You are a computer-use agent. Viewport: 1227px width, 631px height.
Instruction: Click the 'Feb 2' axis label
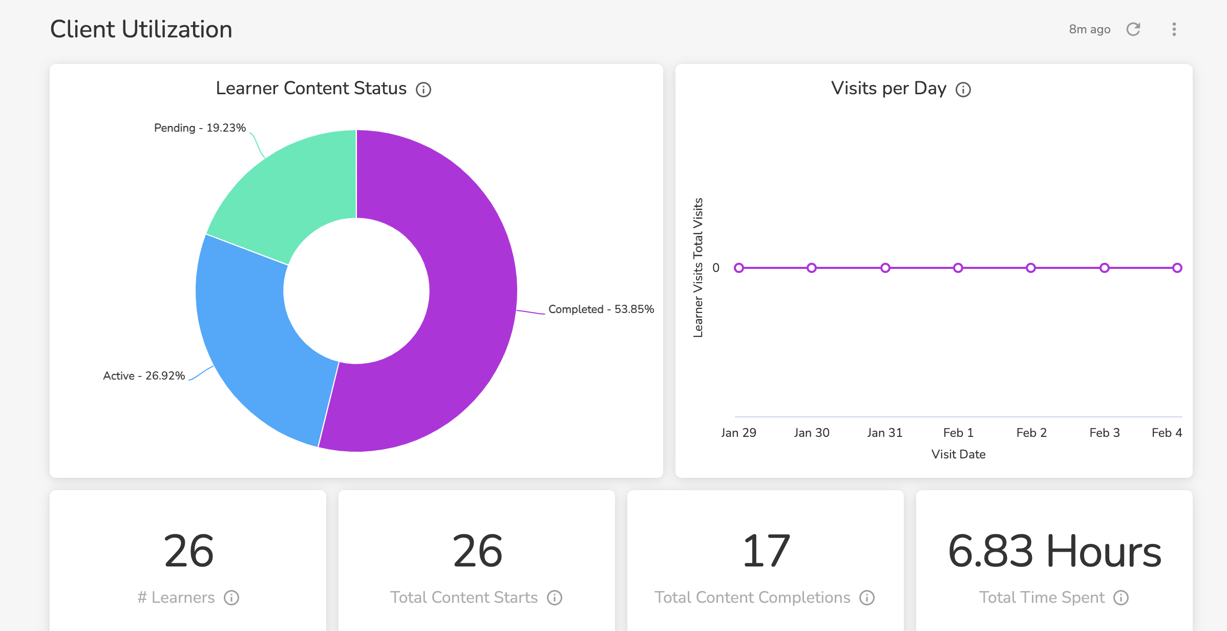[1031, 433]
